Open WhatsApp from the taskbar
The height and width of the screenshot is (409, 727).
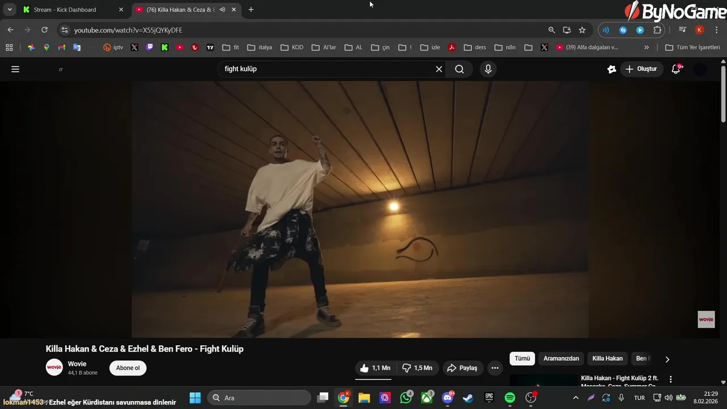point(406,398)
